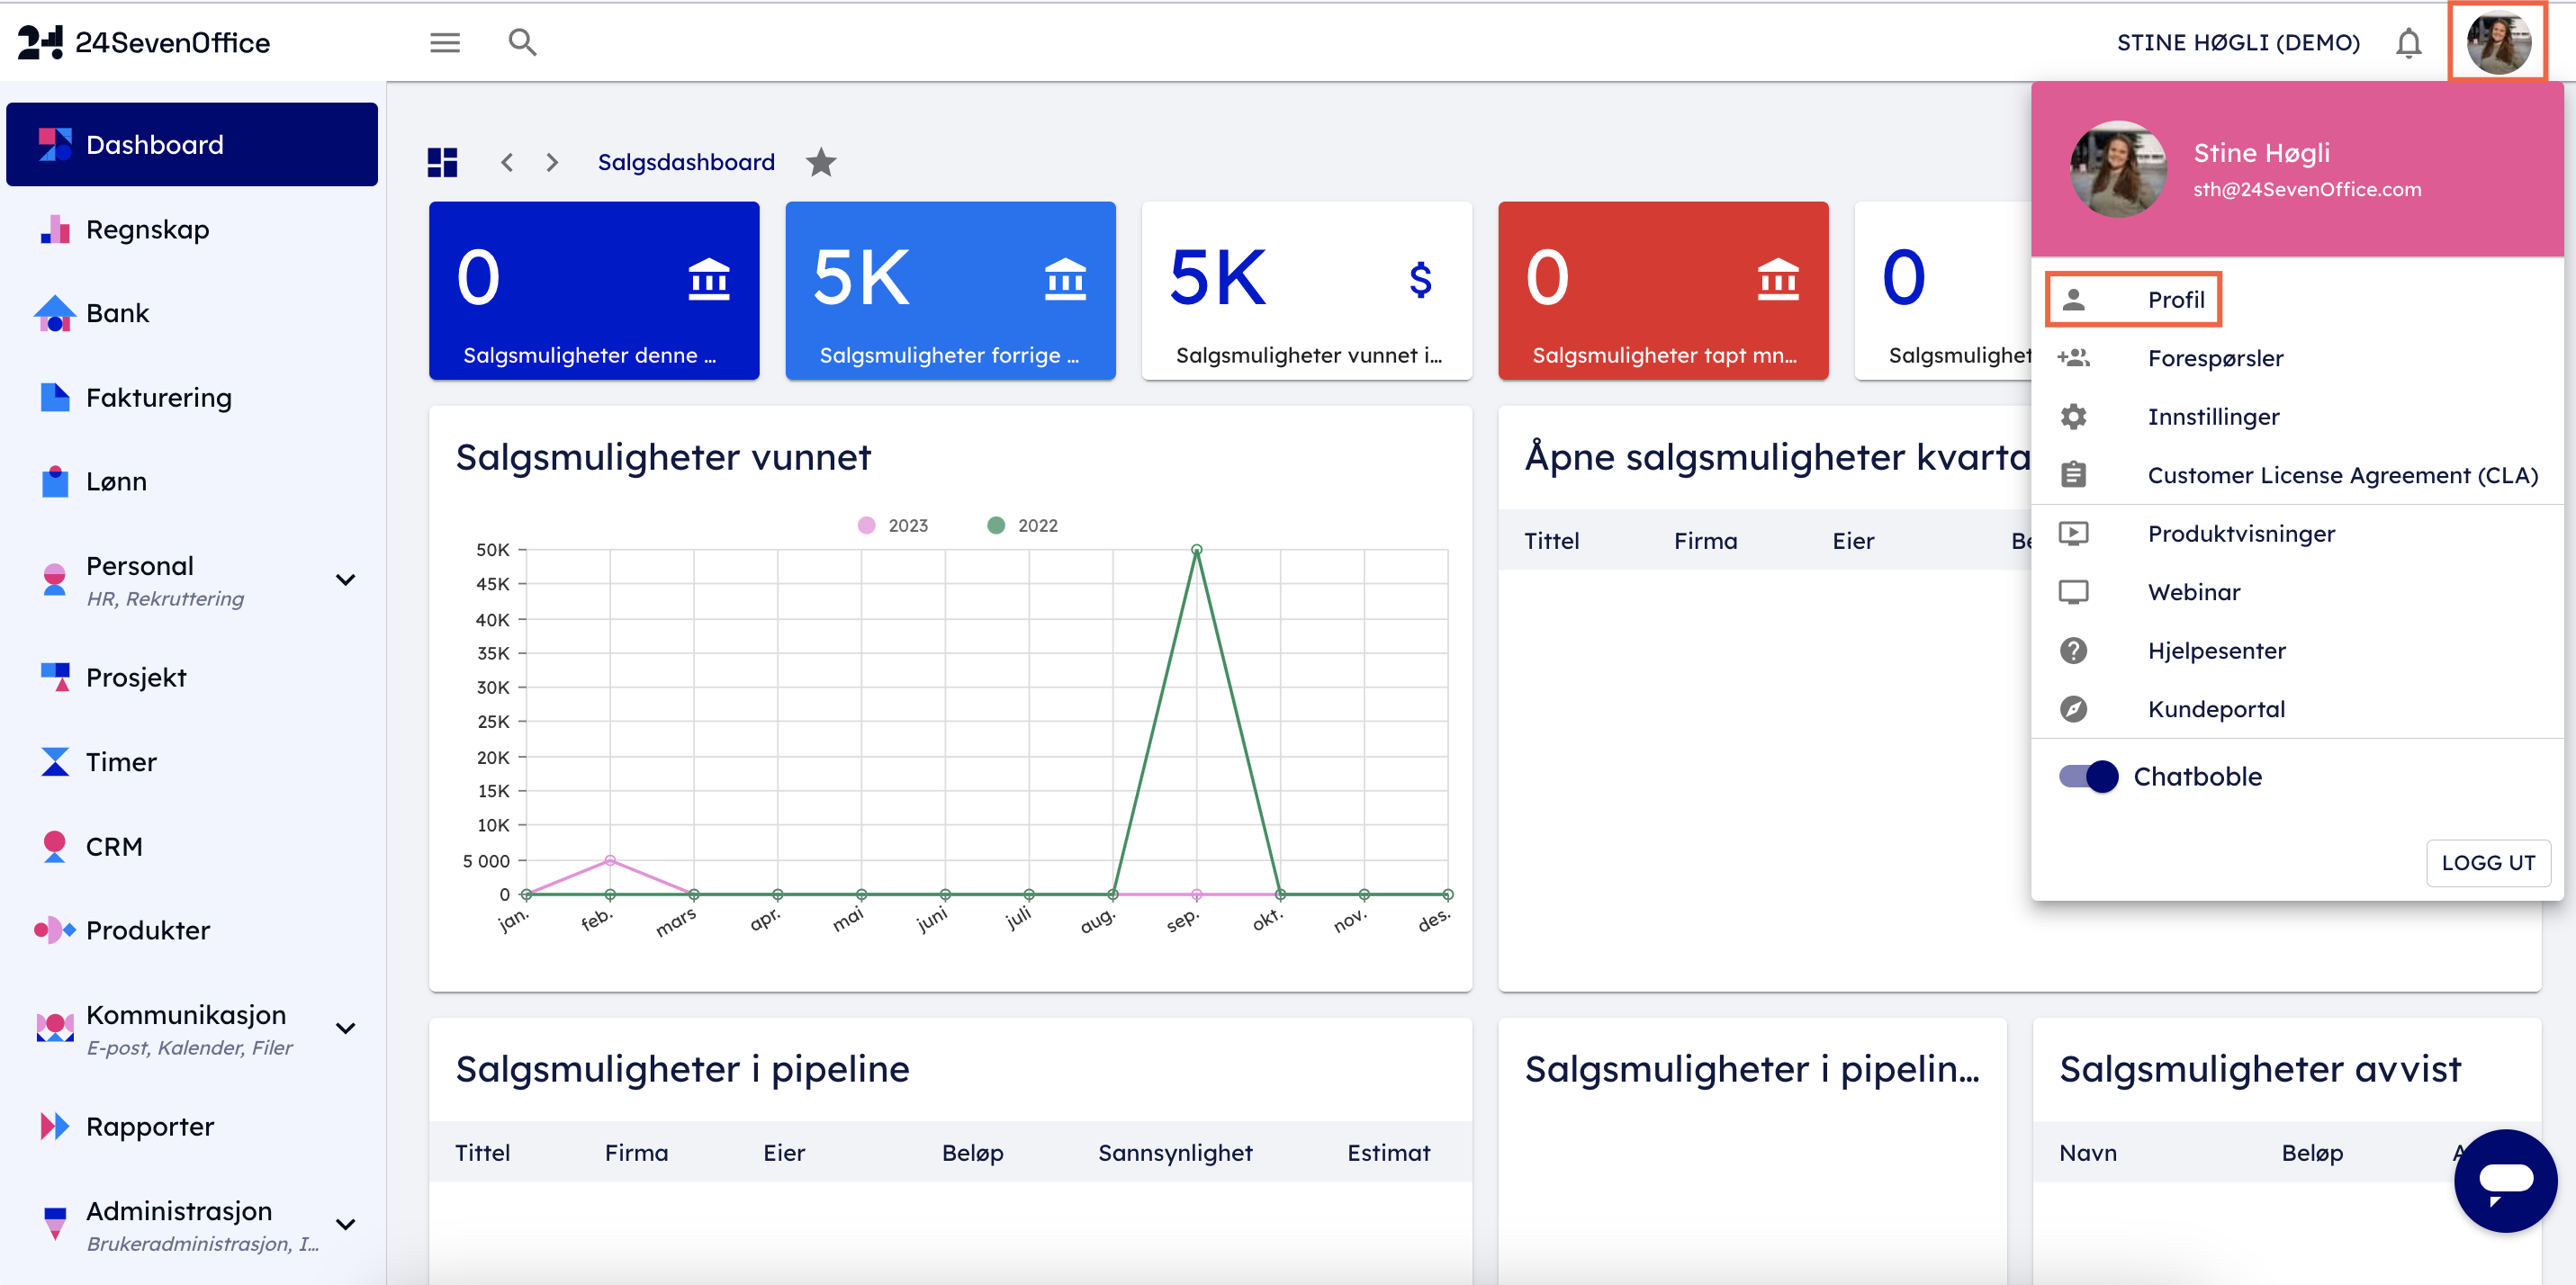This screenshot has width=2576, height=1285.
Task: Expand the Administrasjon sidebar section
Action: [x=346, y=1224]
